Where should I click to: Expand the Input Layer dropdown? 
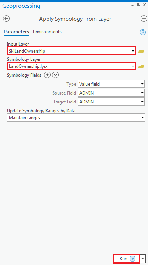[x=133, y=51]
